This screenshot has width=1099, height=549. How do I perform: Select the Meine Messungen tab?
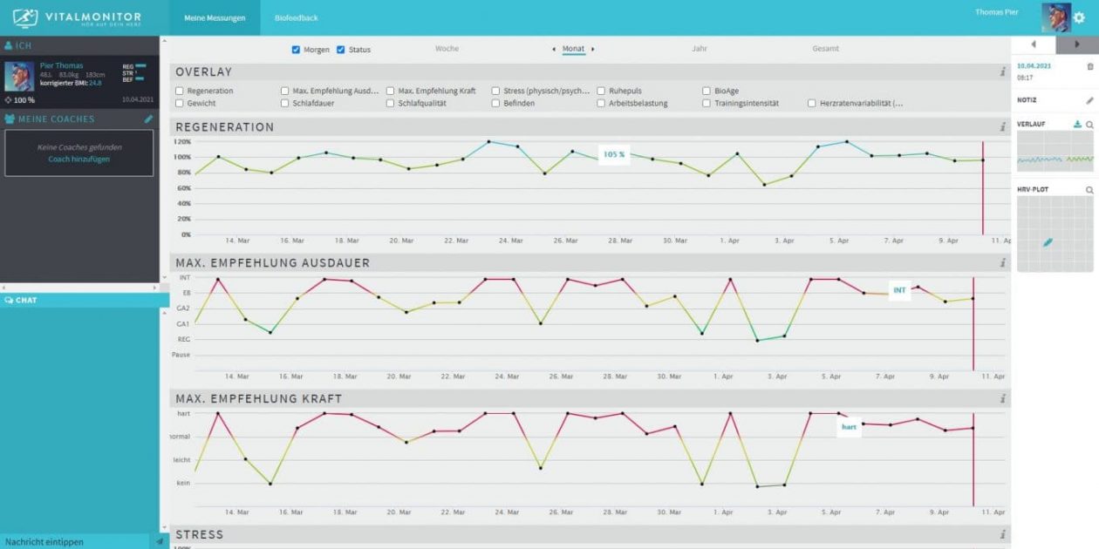215,17
